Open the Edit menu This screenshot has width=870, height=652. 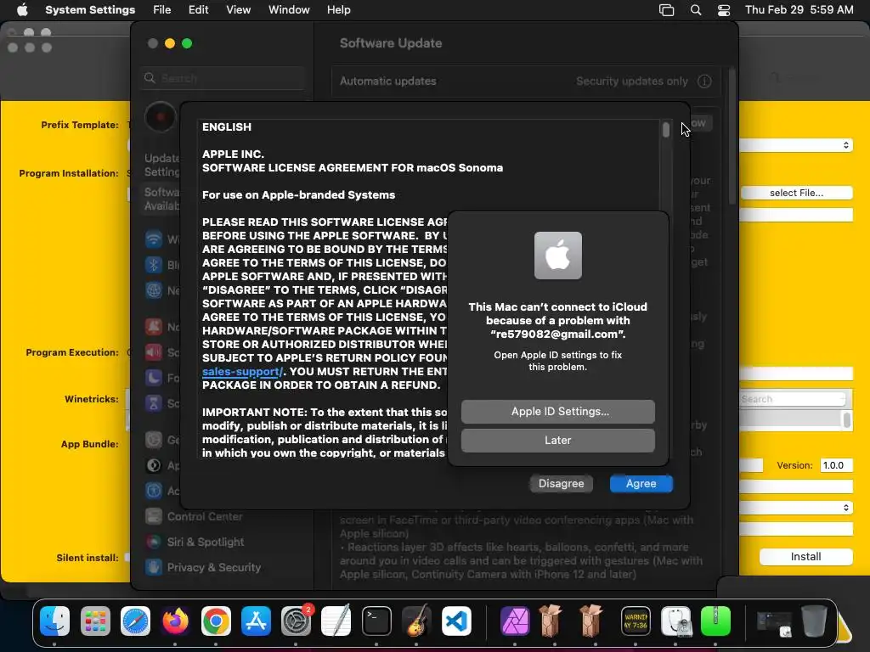point(198,10)
